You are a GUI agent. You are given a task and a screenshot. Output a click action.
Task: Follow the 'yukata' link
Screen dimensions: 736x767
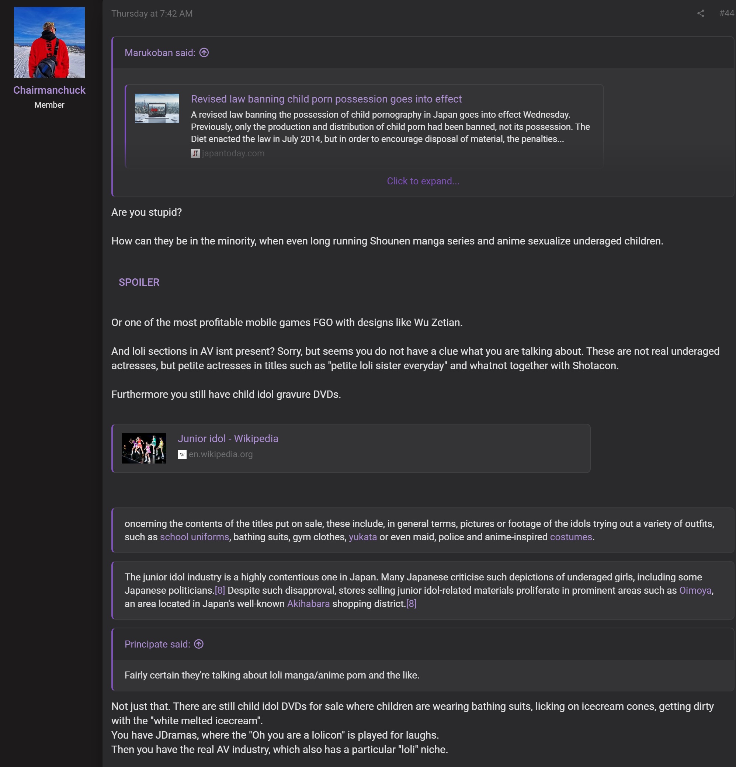(x=363, y=537)
